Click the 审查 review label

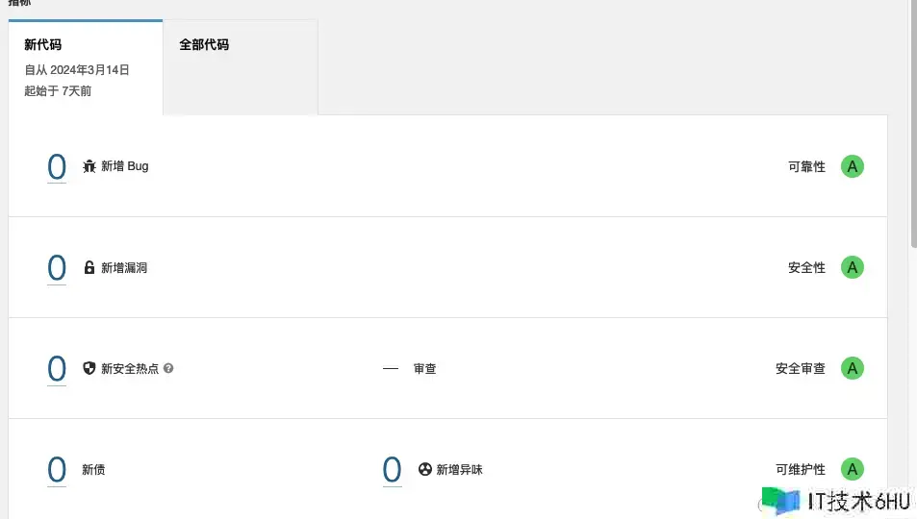424,369
